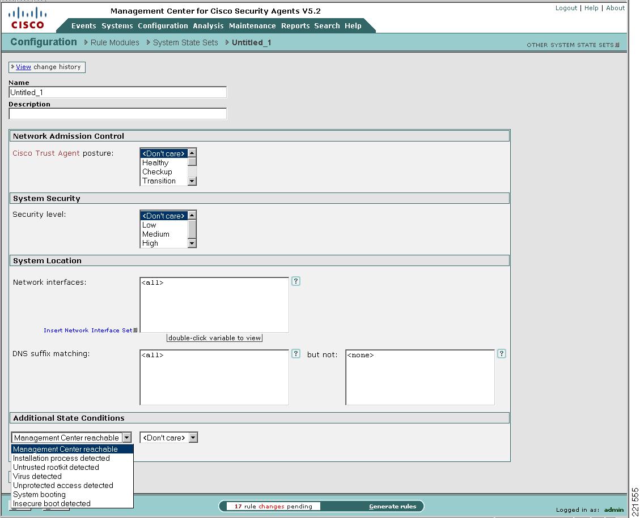Screen dimensions: 640x518
Task: Choose Installation process detected option
Action: [72, 458]
